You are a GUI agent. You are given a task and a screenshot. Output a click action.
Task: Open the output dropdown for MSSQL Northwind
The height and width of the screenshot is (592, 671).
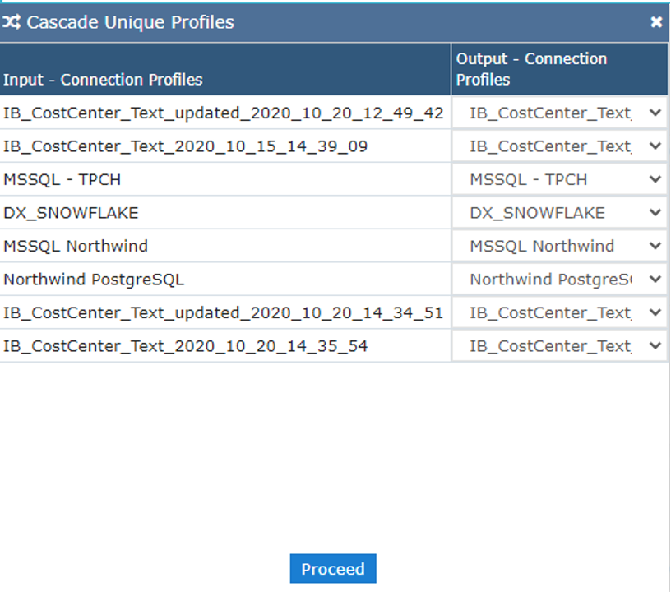pos(654,246)
